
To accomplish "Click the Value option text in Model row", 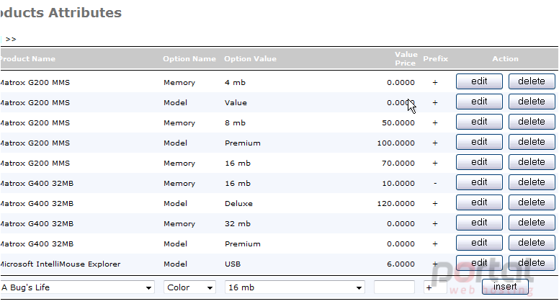I will click(236, 102).
